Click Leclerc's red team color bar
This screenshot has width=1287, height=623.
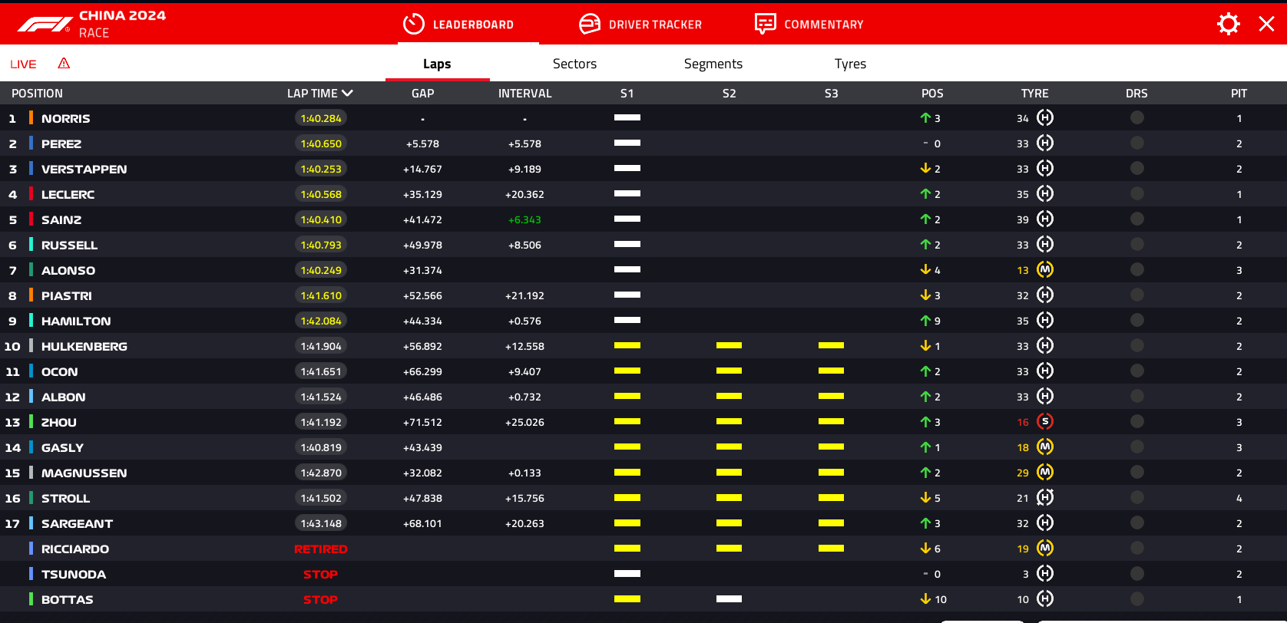31,193
